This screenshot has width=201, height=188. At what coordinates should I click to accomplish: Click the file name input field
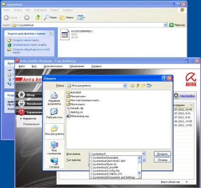(x=115, y=154)
